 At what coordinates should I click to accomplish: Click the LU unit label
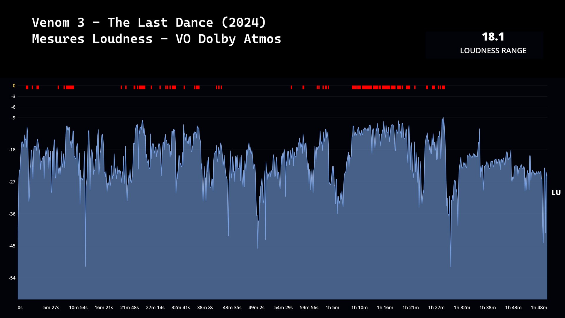click(556, 193)
